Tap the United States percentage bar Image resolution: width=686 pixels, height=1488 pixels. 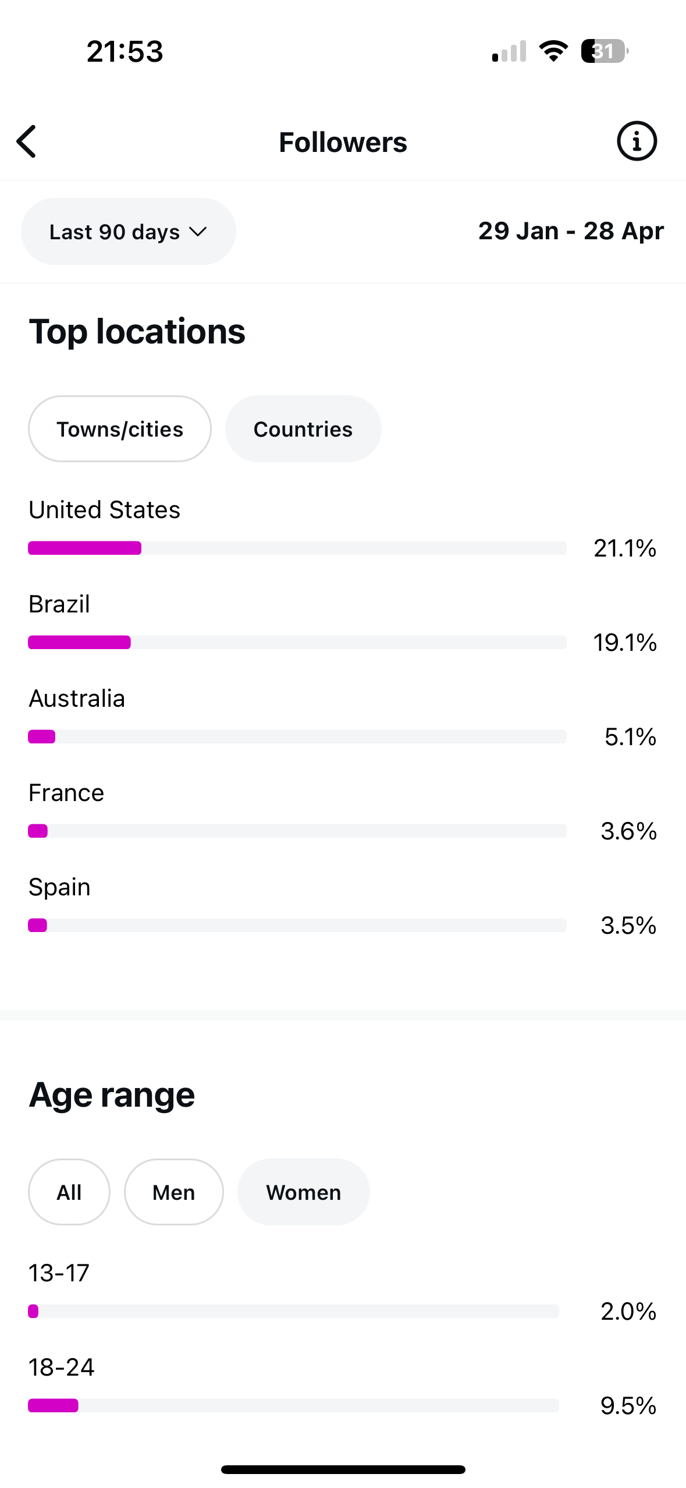coord(297,548)
